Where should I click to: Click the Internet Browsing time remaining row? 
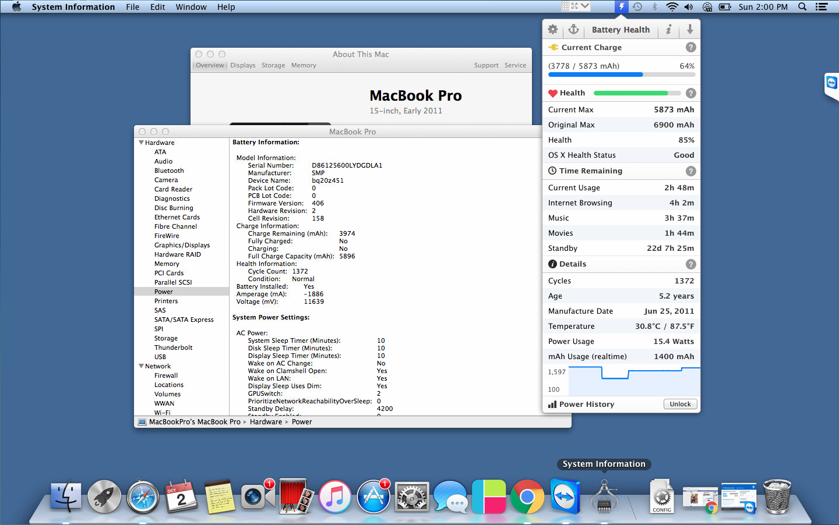pyautogui.click(x=621, y=203)
